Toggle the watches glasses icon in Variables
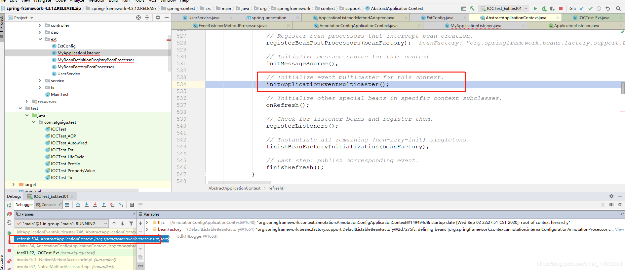625x270 pixels. click(140, 266)
